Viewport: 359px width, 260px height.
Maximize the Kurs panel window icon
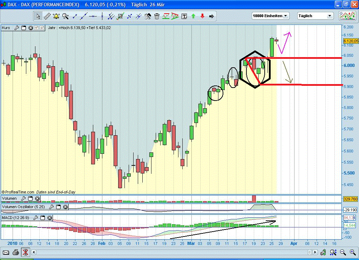(23, 28)
